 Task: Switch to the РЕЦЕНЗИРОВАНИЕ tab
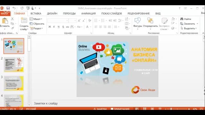coord(139,13)
